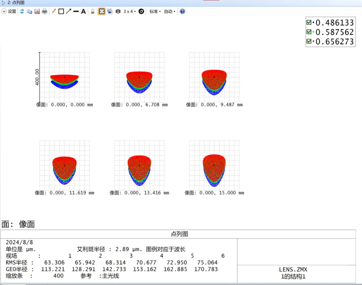Uncheck the 0.486133 wavelength checkbox
The width and height of the screenshot is (362, 285).
[x=309, y=22]
